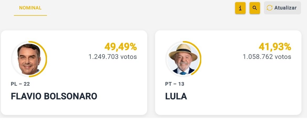Click the yellow underline beneath NOMINAL tab
Viewport: 307px width, 122px height.
point(30,15)
